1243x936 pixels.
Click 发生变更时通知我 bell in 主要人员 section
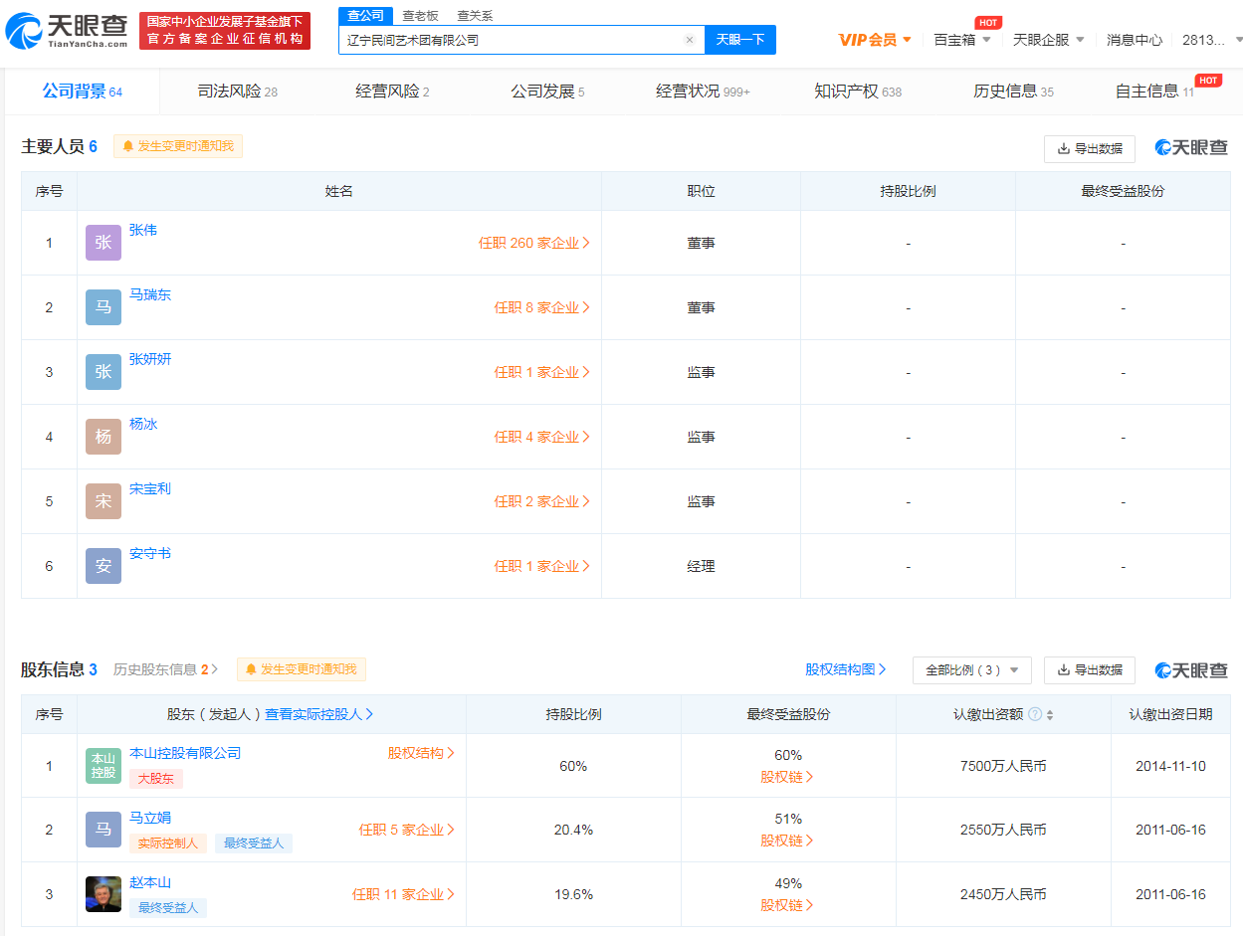[178, 146]
